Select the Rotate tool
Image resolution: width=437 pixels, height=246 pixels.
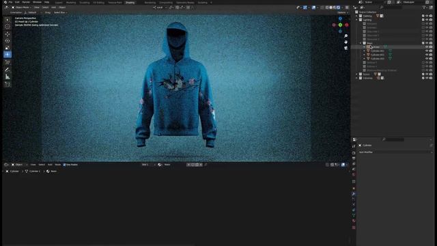pos(8,41)
